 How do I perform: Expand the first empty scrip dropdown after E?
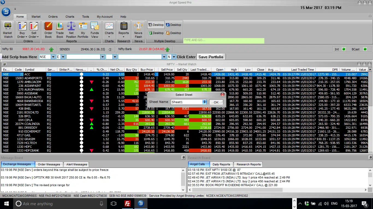(x=103, y=57)
